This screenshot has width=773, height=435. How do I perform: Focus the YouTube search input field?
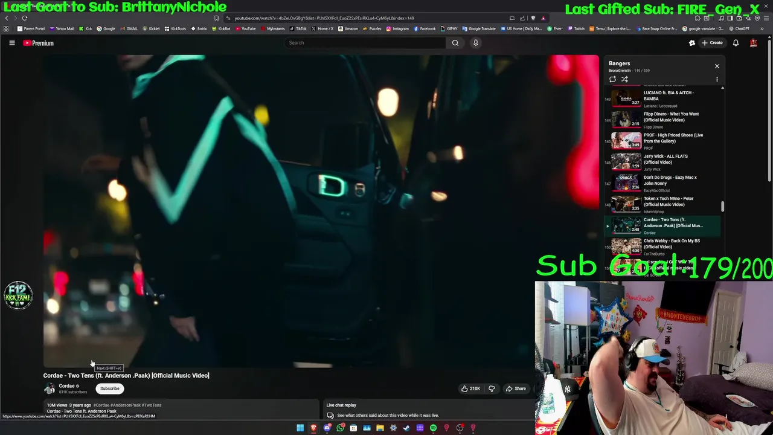[365, 43]
